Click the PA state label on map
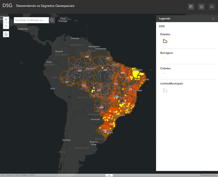Screen dimensions: 218x177 [105, 71]
